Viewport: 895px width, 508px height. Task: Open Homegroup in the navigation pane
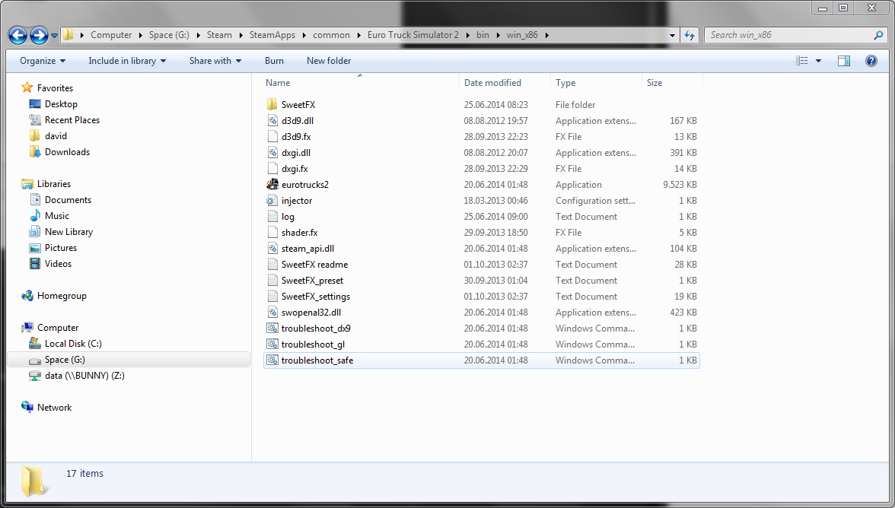coord(62,295)
